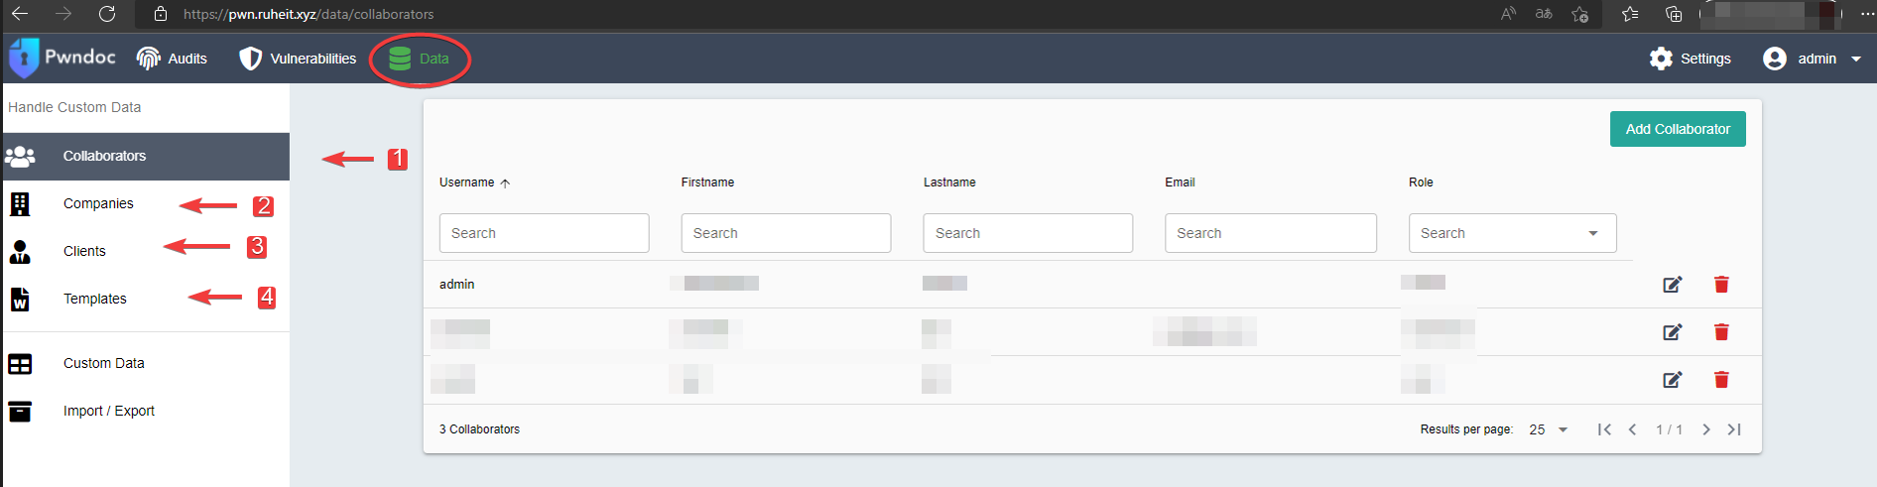Click the Data tab in navbar
This screenshot has height=487, width=1877.
(420, 59)
